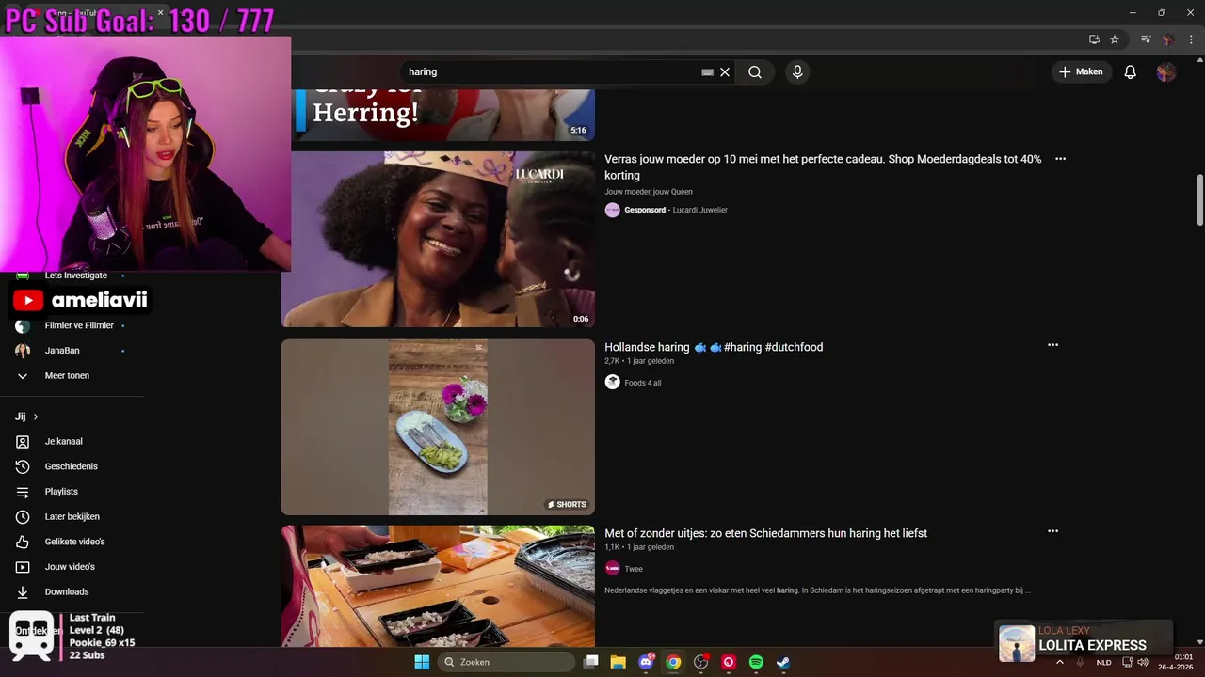Click the Gelikete video's thumbs-up icon
The width and height of the screenshot is (1205, 677).
click(x=23, y=542)
